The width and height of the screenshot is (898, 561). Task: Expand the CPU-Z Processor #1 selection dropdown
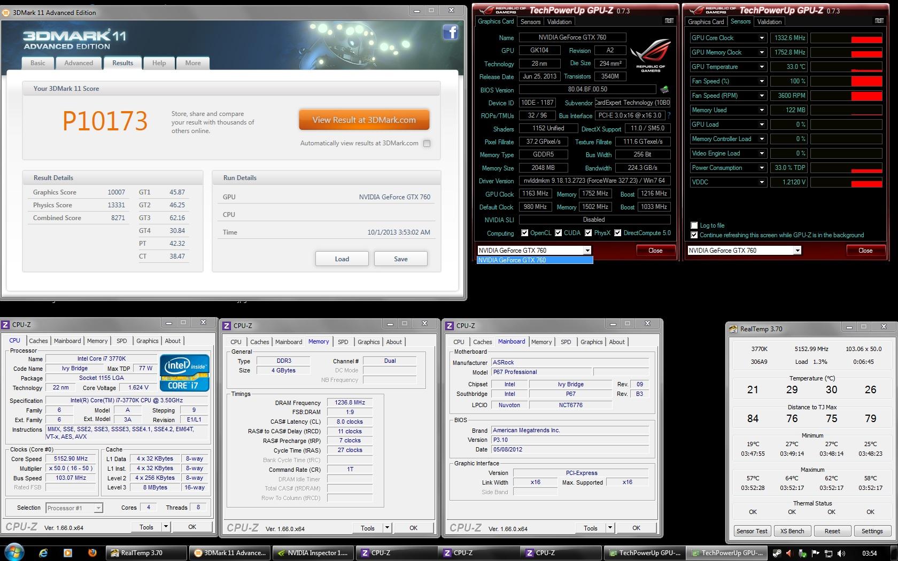click(98, 508)
